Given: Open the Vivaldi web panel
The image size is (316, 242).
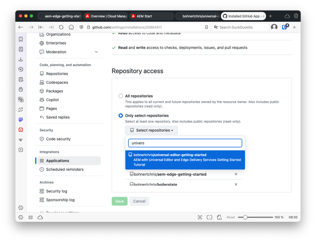Looking at the screenshot, I should (21, 130).
